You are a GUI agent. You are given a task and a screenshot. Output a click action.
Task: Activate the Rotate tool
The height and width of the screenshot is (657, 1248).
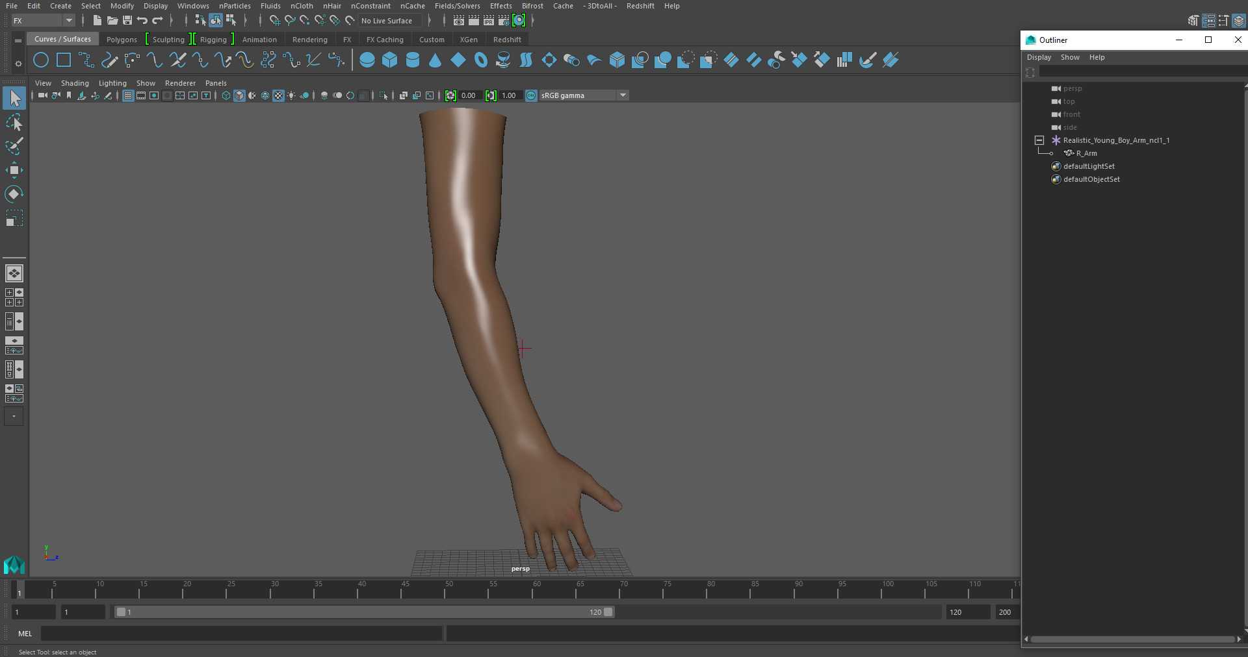(x=14, y=194)
